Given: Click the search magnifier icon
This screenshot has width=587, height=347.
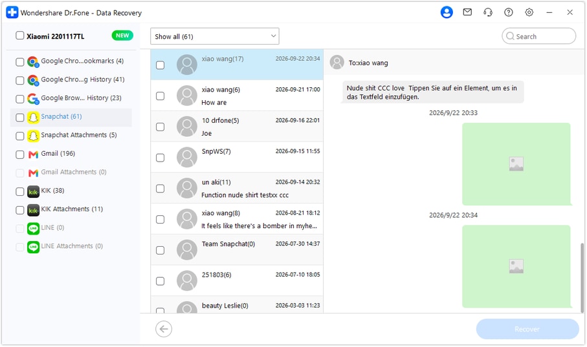Looking at the screenshot, I should (x=510, y=36).
